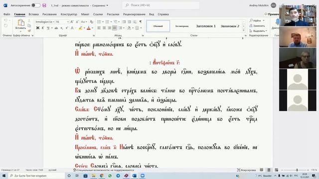Paste clipboard content with Вставить
Viewport: 319px width, 179px height.
point(21,25)
